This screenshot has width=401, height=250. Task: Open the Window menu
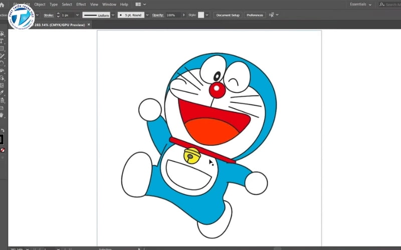pyautogui.click(x=109, y=4)
